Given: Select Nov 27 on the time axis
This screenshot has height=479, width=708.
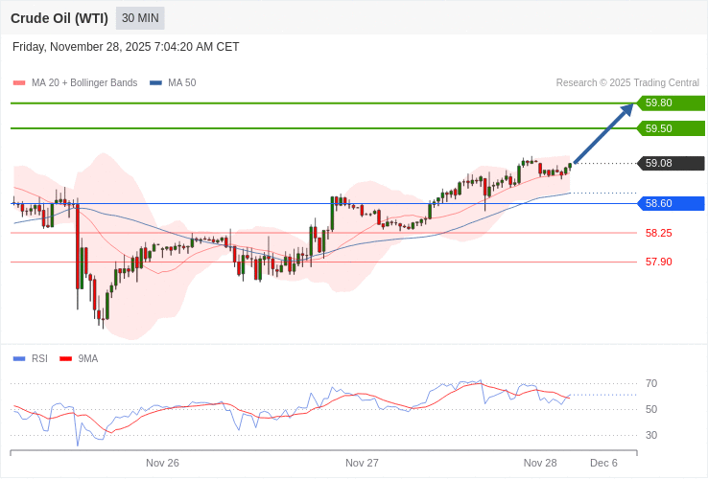Looking at the screenshot, I should pos(362,463).
